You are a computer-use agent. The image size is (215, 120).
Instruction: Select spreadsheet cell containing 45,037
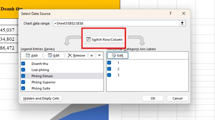pyautogui.click(x=8, y=30)
